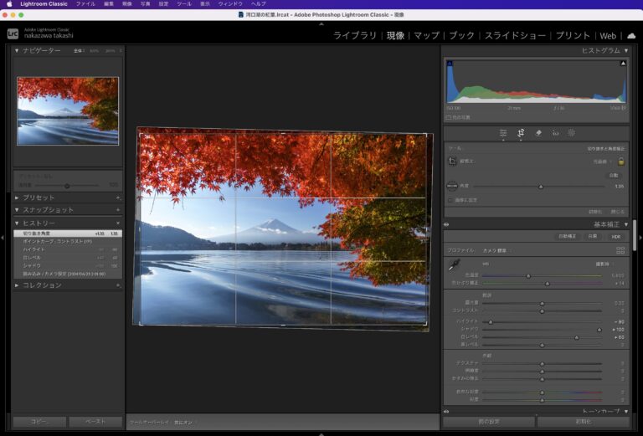Screen dimensions: 643x436
Task: Enable the constrain to image checkbox
Action: tap(450, 200)
